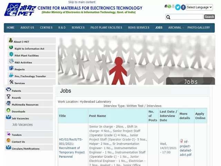The image size is (221, 166).
Task: Click the Pilot Plant Facilities gear icon
Action: [11, 54]
